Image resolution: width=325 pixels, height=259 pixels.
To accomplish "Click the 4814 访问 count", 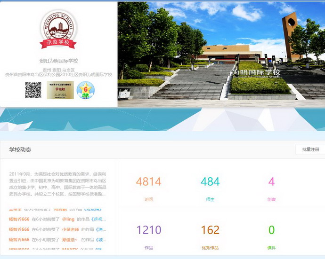I will point(149,182).
